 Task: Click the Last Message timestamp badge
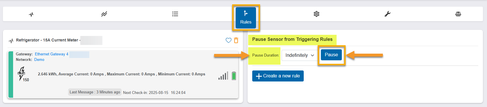95,92
